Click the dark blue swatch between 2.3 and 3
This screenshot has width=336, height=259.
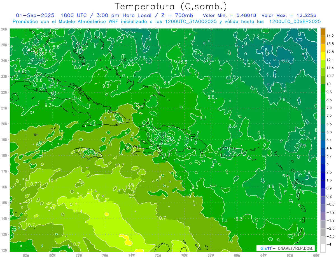coord(323,168)
